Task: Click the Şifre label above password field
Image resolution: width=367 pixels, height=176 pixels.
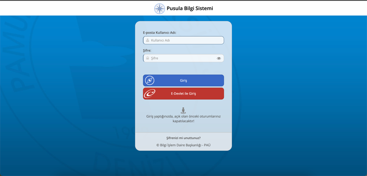Action: (x=147, y=50)
